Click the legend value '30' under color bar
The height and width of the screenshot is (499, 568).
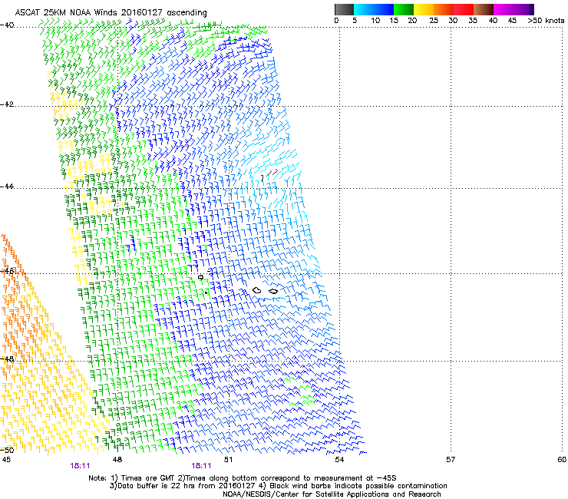pyautogui.click(x=453, y=21)
